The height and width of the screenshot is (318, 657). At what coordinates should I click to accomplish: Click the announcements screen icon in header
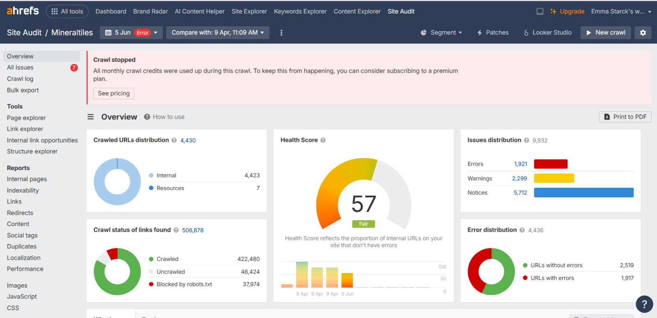[x=540, y=11]
